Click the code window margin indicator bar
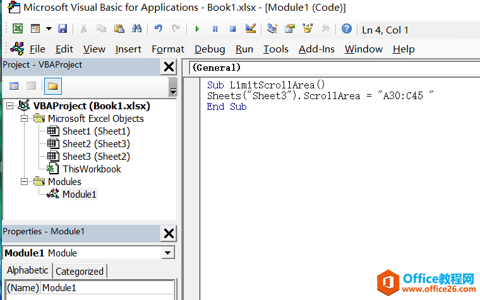 (x=192, y=188)
